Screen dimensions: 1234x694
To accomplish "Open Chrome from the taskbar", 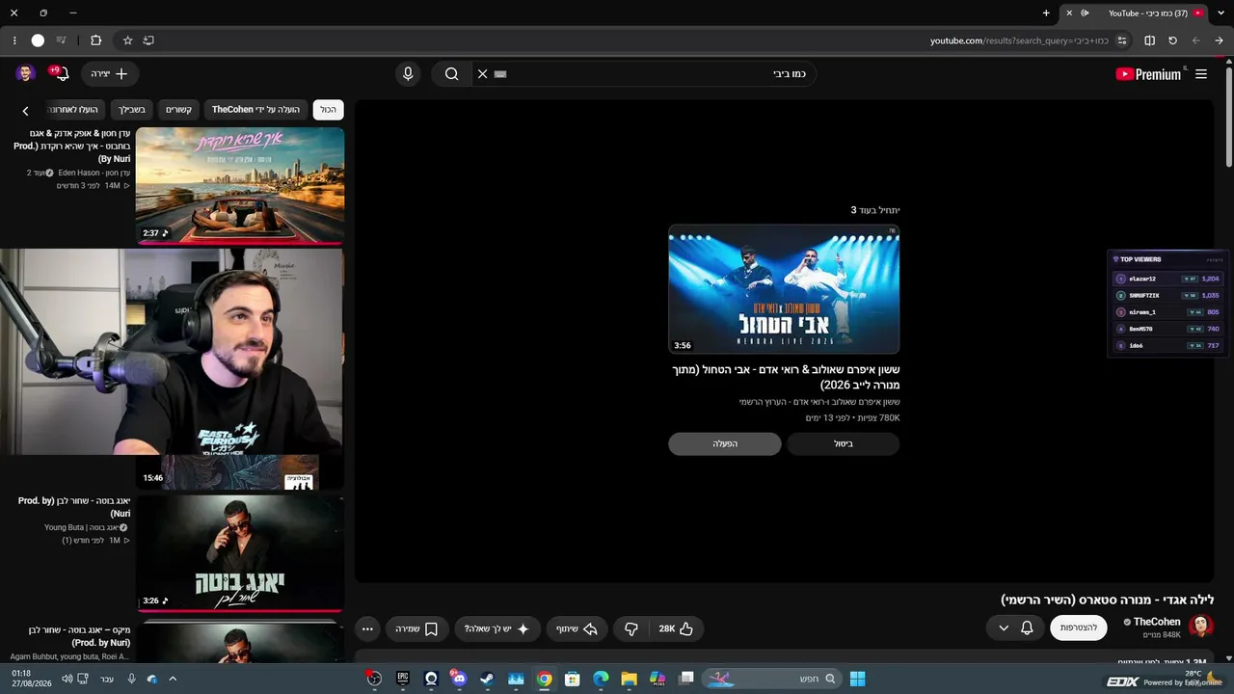I will coord(545,679).
